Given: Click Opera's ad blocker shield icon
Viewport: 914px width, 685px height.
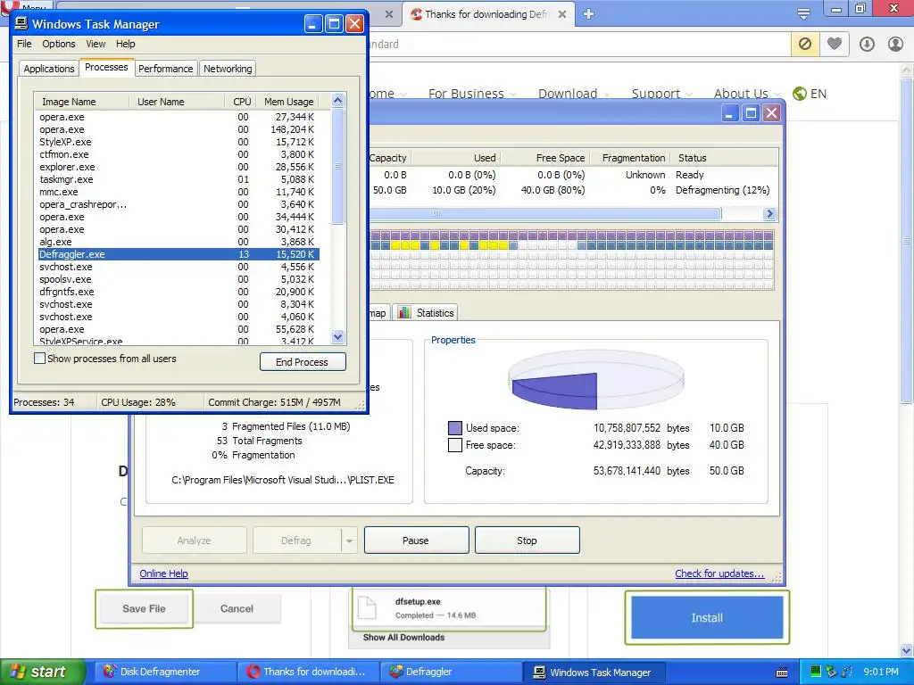Looking at the screenshot, I should (805, 44).
